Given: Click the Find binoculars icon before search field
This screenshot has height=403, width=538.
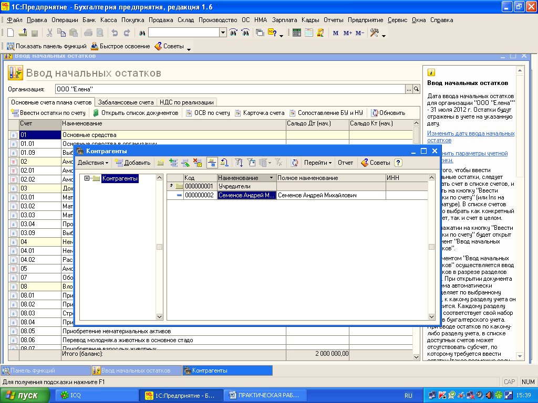Looking at the screenshot, I should click(142, 33).
